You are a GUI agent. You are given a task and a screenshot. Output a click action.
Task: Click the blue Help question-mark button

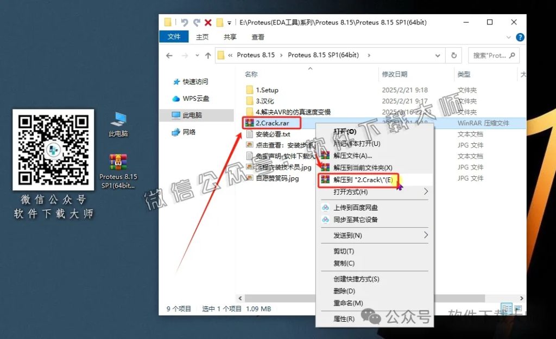[x=520, y=37]
